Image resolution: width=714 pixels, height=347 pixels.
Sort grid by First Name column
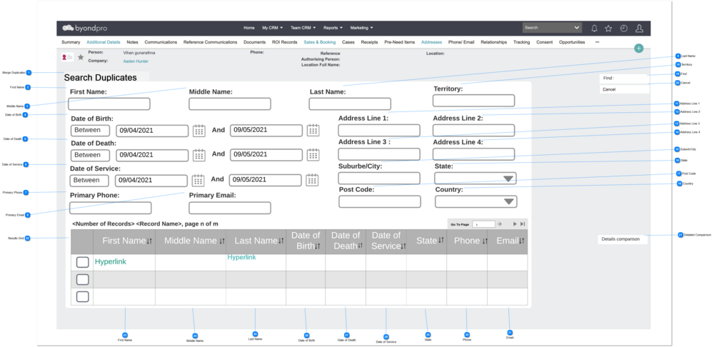tap(149, 241)
